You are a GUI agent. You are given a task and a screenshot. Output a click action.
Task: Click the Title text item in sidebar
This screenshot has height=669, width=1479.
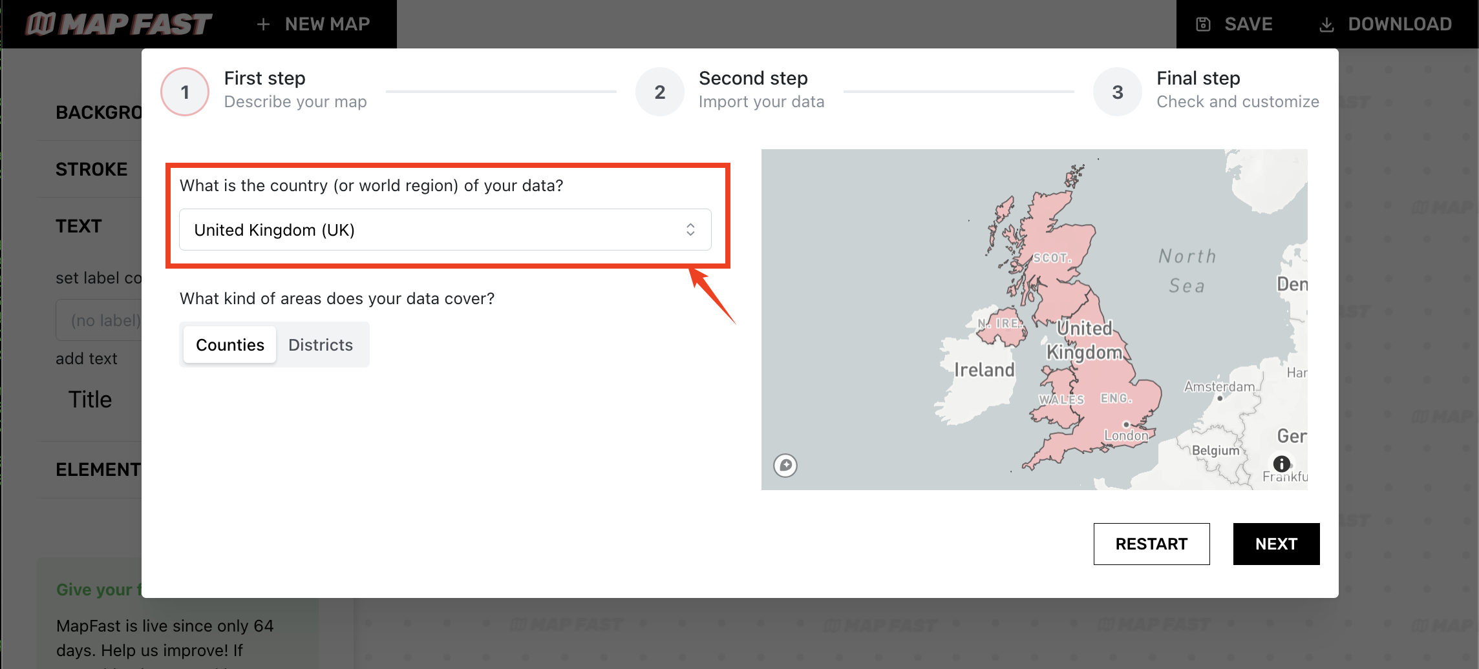tap(90, 400)
